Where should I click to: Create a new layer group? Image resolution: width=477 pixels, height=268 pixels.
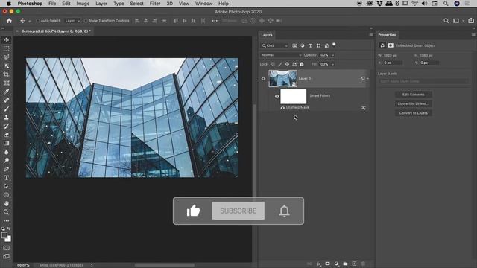coord(345,264)
